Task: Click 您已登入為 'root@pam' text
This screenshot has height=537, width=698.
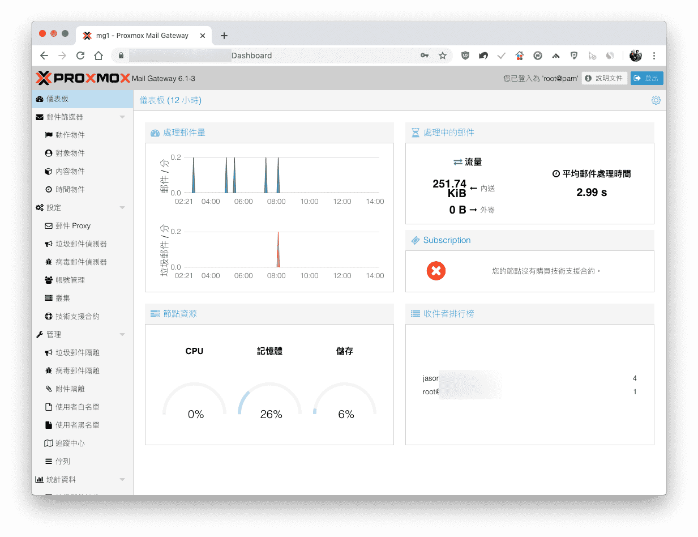Action: click(x=541, y=78)
